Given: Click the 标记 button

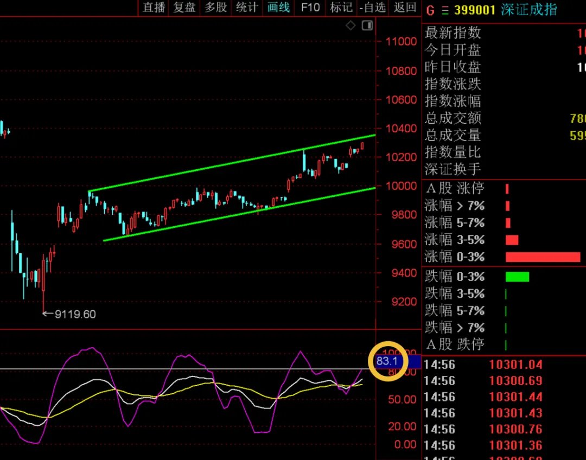Looking at the screenshot, I should pyautogui.click(x=341, y=7).
